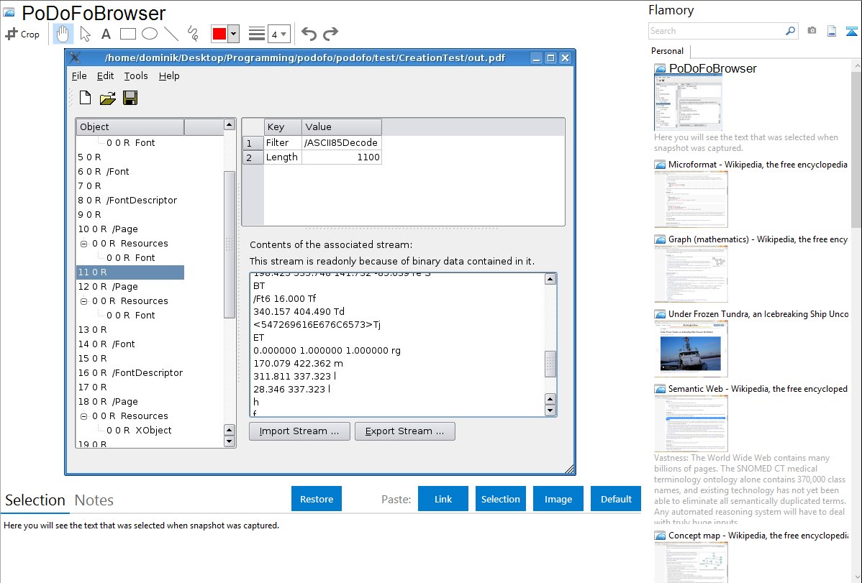Click the Import Stream button
The height and width of the screenshot is (583, 862).
299,431
